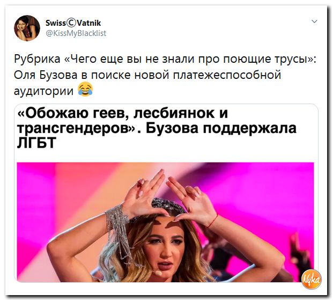Image resolution: width=333 pixels, height=301 pixels.
Task: Click the word «платежеспособной» in the tweet
Action: (x=227, y=75)
